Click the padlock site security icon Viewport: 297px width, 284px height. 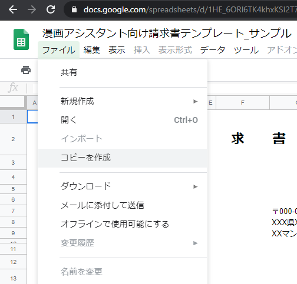pyautogui.click(x=74, y=9)
